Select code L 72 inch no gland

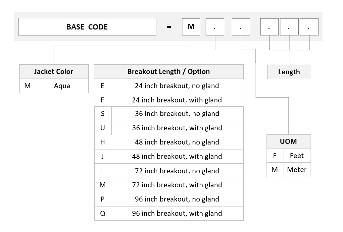click(x=169, y=171)
